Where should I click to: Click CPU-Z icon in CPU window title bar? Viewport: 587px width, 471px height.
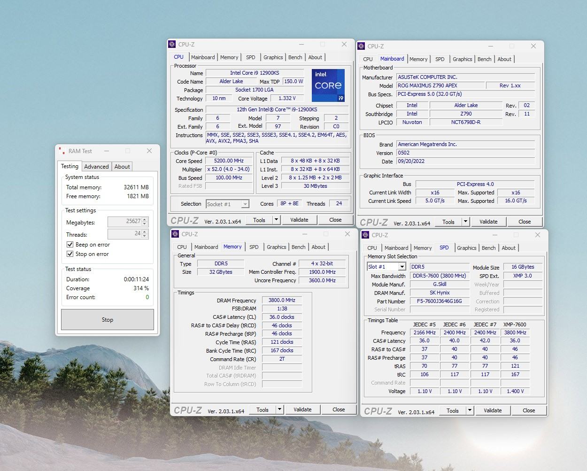click(172, 44)
